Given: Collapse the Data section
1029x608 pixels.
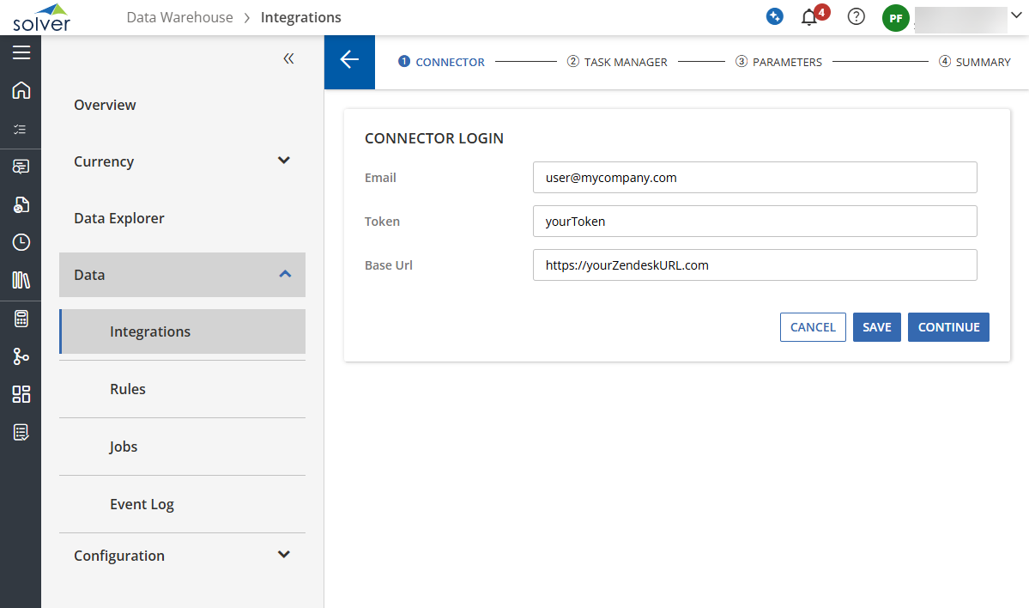Looking at the screenshot, I should 285,274.
